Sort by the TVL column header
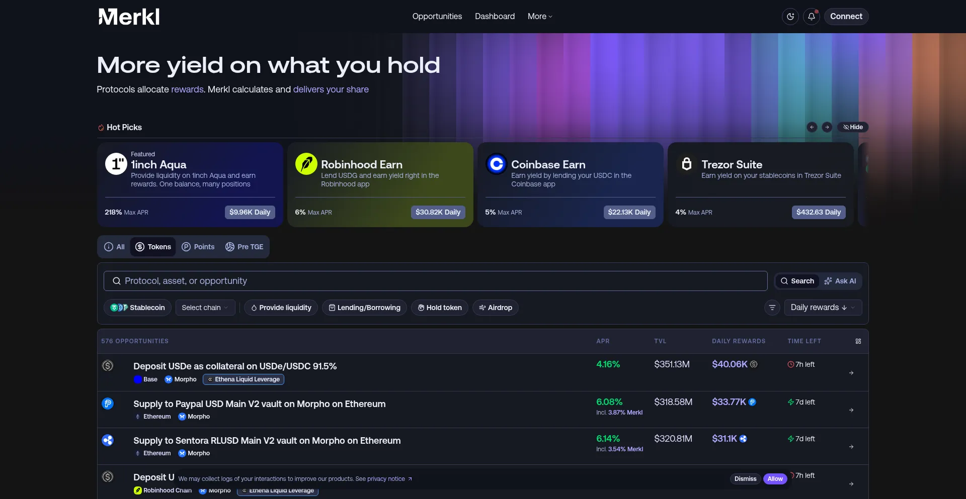 point(660,341)
